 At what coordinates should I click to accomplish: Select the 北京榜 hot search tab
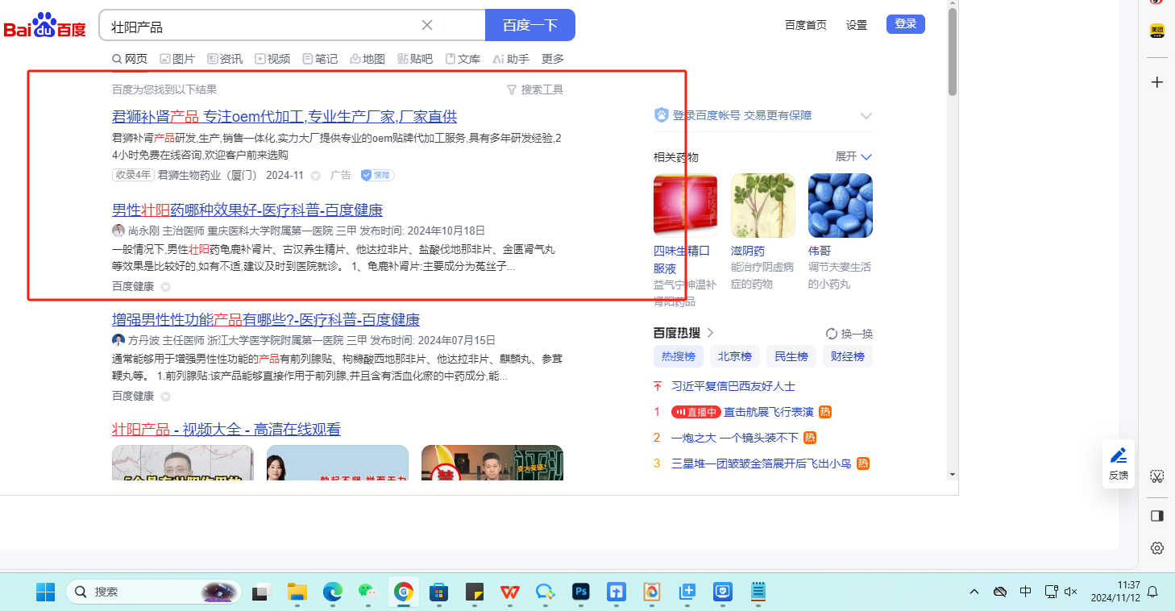[x=735, y=356]
